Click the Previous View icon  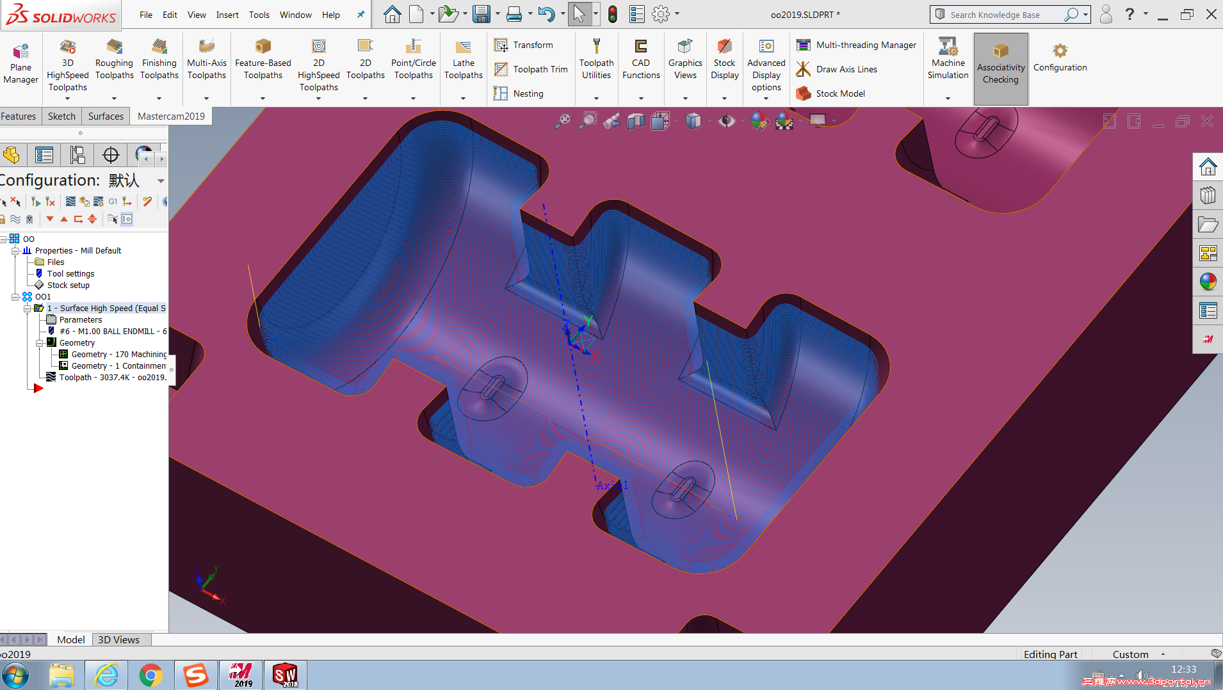[x=611, y=120]
